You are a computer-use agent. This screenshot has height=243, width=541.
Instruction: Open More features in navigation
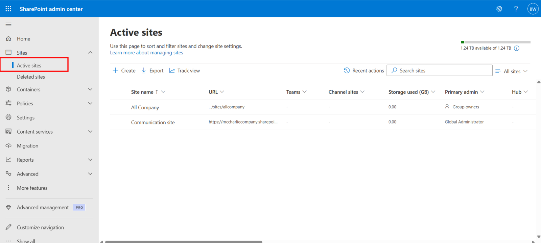point(32,188)
